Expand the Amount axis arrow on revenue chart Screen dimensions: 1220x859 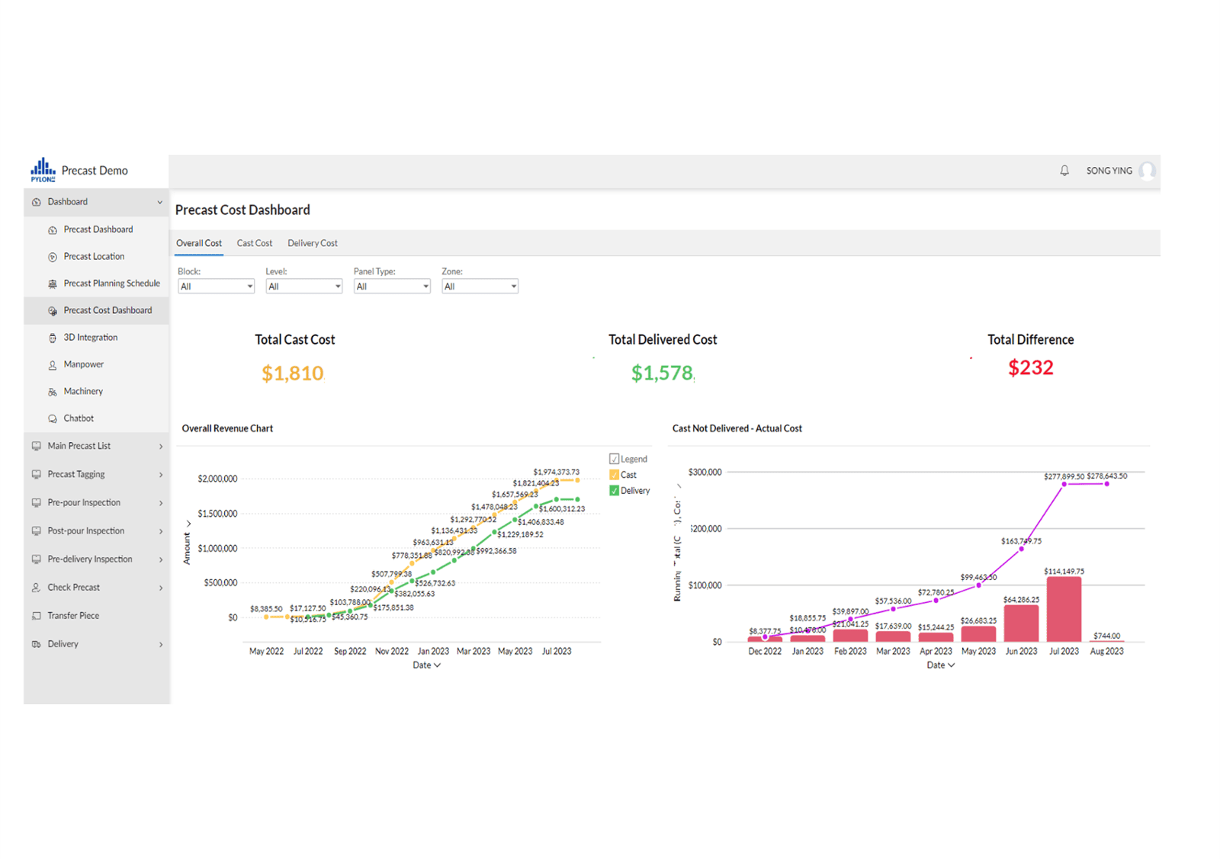(x=188, y=524)
